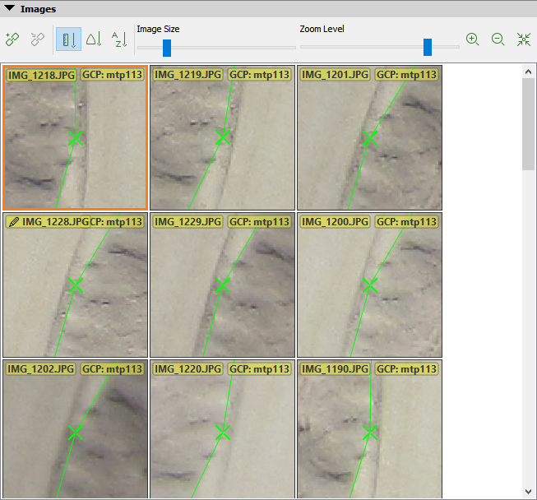Click the Zoom Level slider handle

(x=428, y=48)
